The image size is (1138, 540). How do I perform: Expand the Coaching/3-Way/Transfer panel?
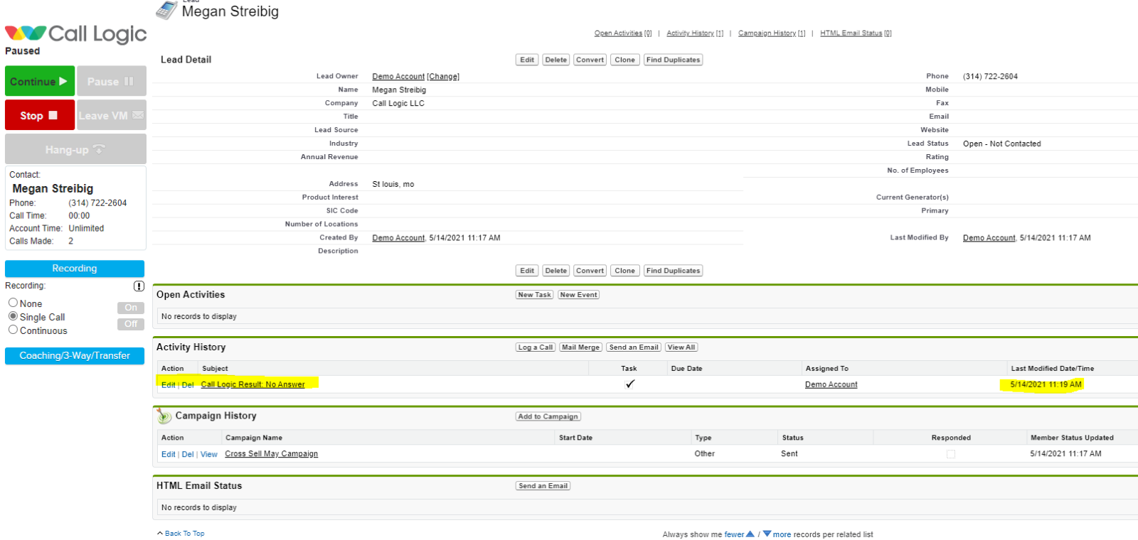75,356
